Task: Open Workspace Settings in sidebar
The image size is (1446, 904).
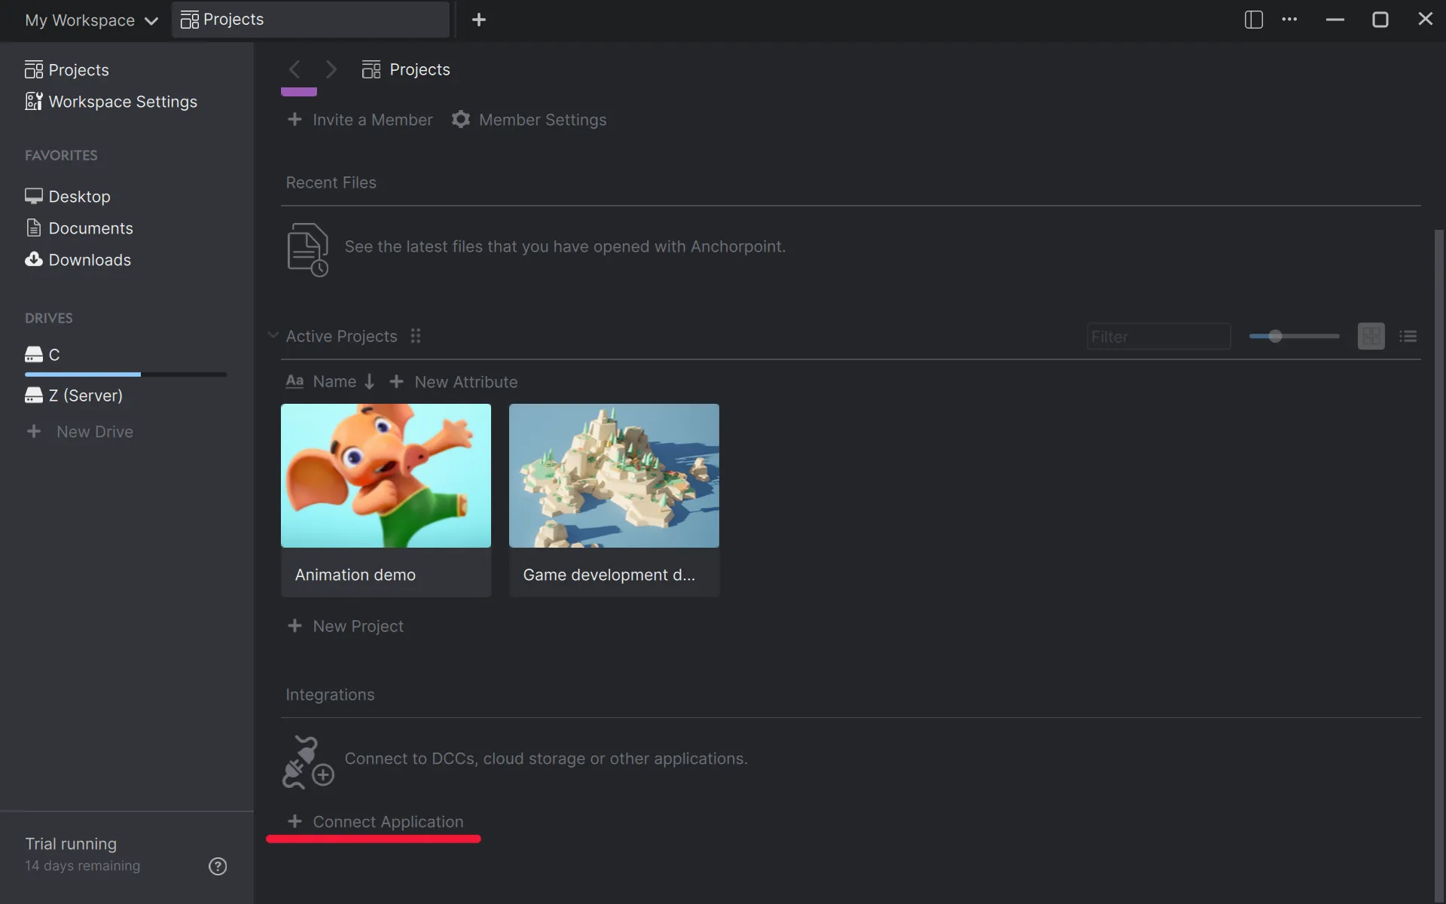Action: [x=122, y=102]
